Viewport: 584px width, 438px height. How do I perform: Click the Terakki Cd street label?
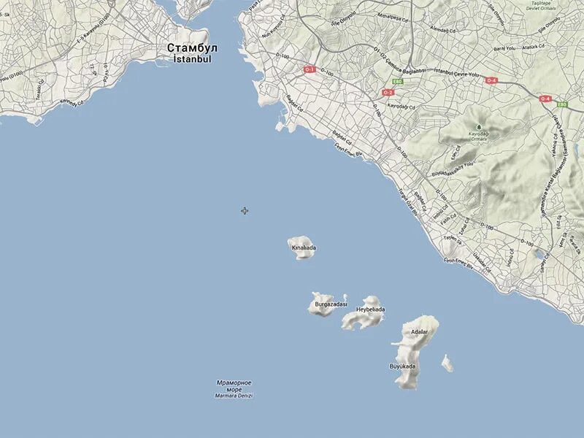tap(40, 89)
